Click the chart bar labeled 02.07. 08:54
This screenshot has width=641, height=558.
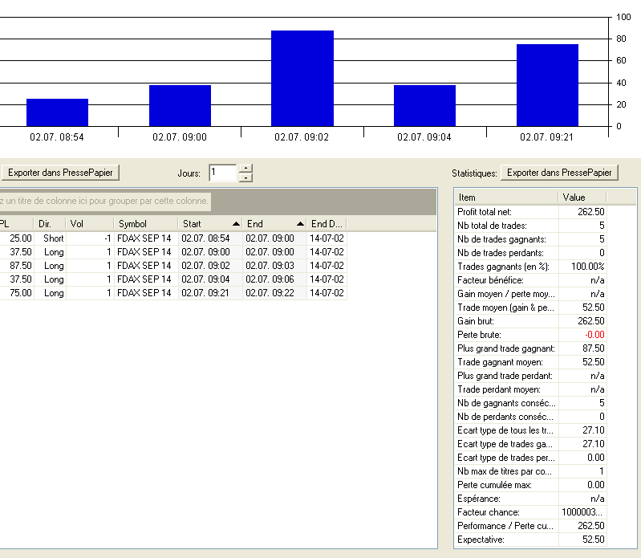(57, 112)
